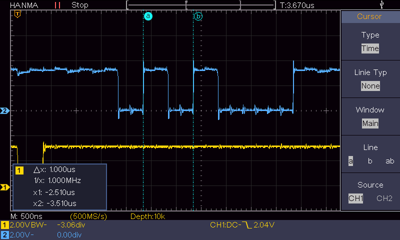400x240 pixels.
Task: Click the Cursor menu title
Action: (x=369, y=16)
